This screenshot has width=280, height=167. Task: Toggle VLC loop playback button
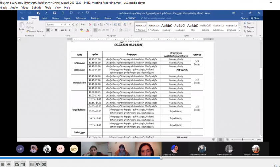pos(38,164)
